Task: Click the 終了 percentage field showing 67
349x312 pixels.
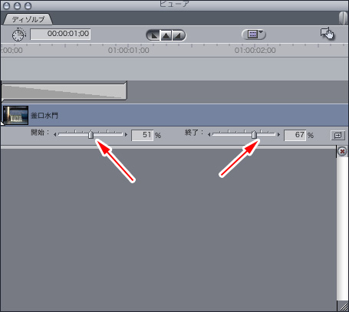Action: point(295,135)
